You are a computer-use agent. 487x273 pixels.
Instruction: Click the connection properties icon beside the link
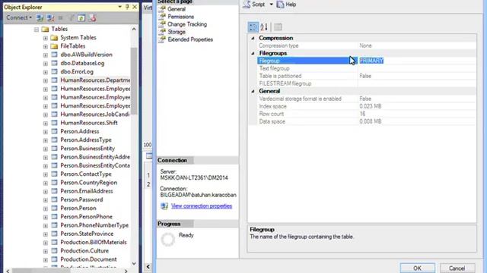tap(164, 206)
